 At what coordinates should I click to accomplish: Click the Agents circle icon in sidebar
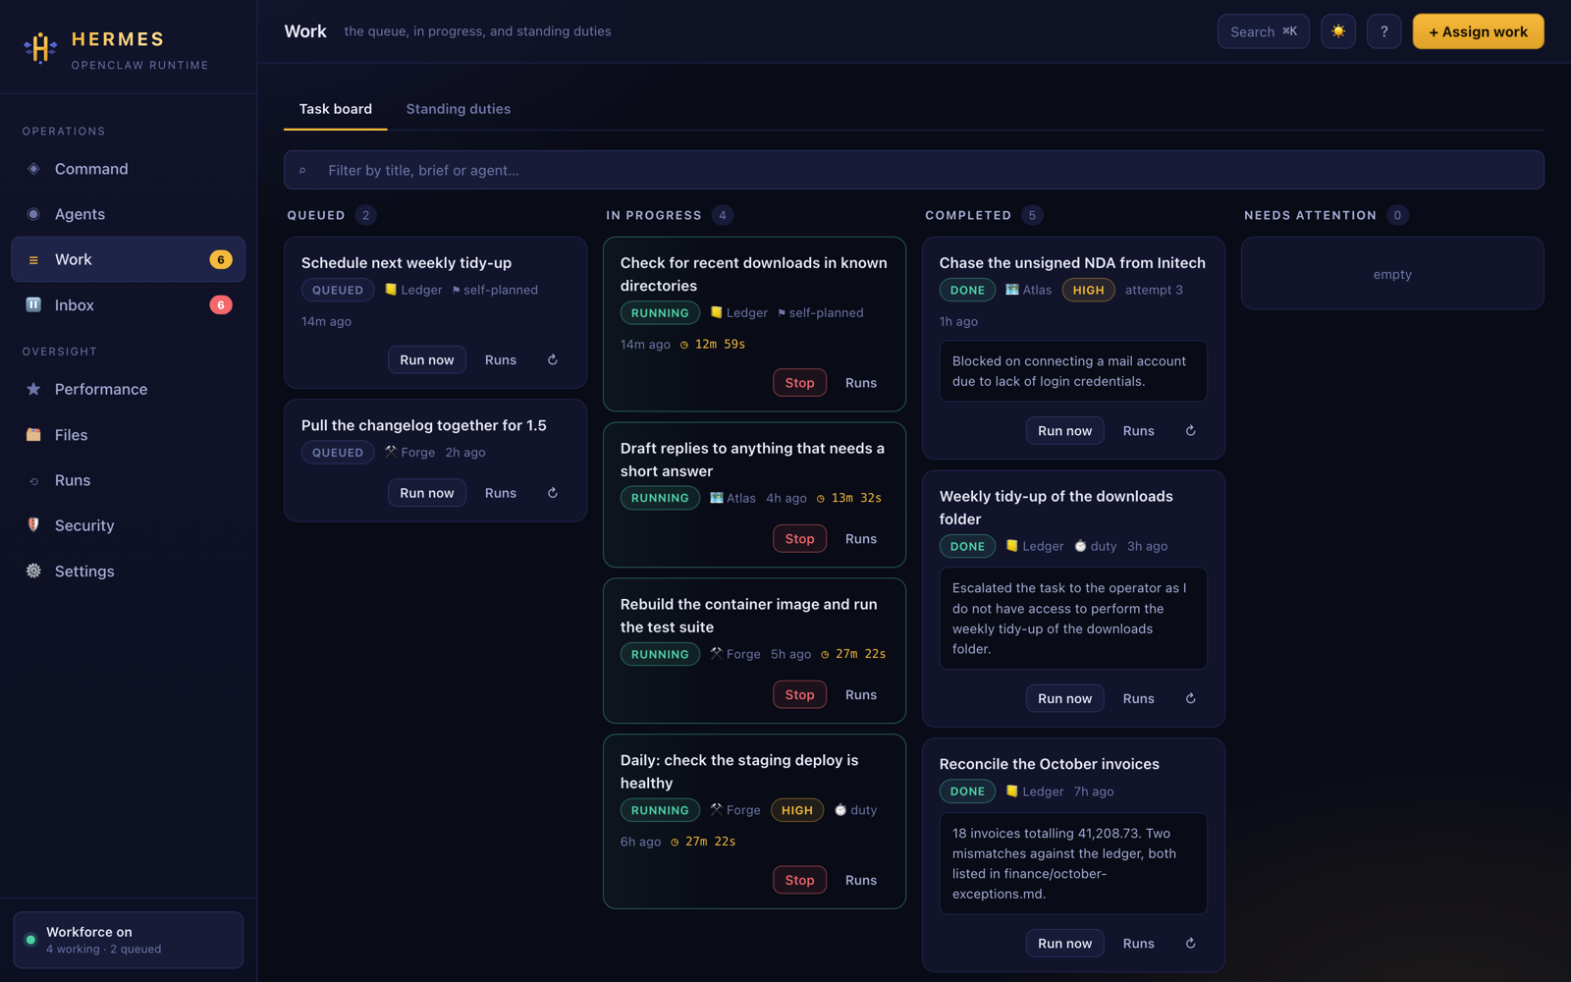tap(33, 214)
